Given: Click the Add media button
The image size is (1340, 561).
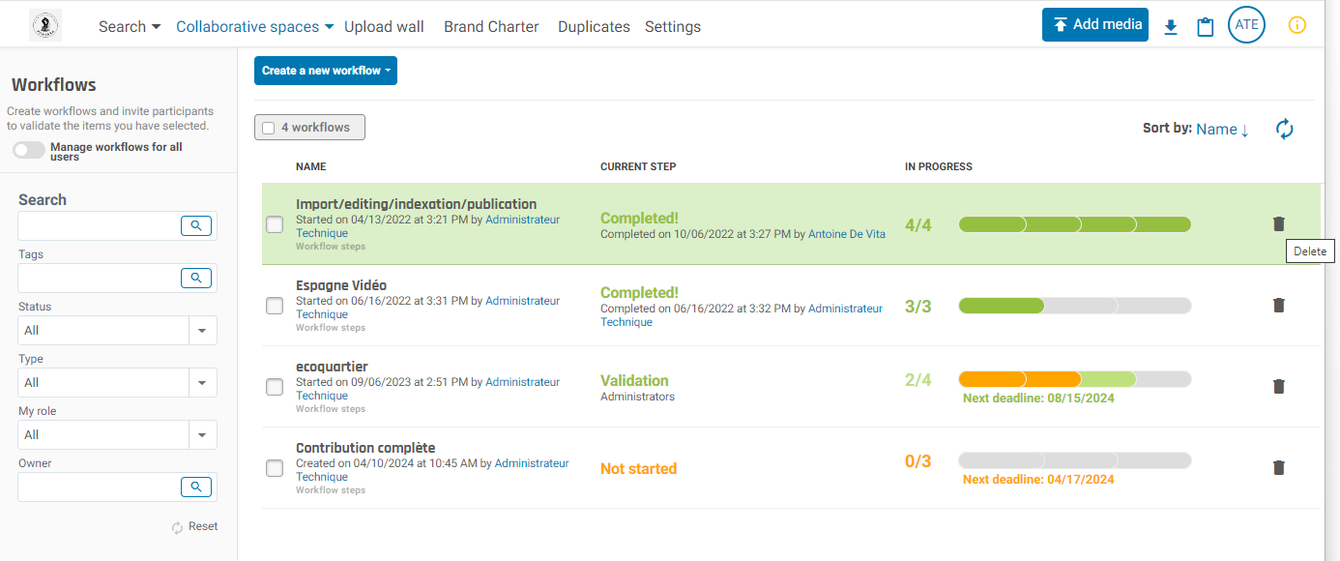Looking at the screenshot, I should pos(1094,24).
